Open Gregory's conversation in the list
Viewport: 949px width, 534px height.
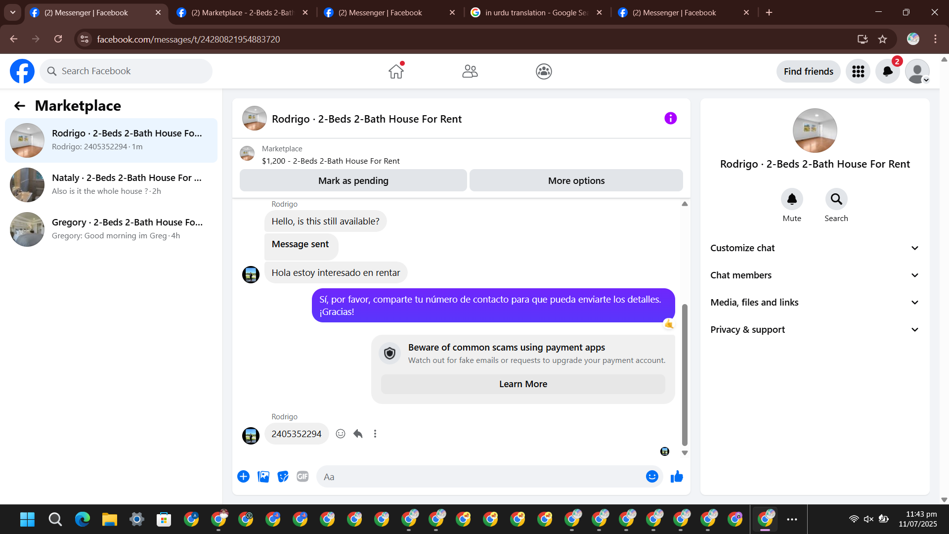coord(111,229)
